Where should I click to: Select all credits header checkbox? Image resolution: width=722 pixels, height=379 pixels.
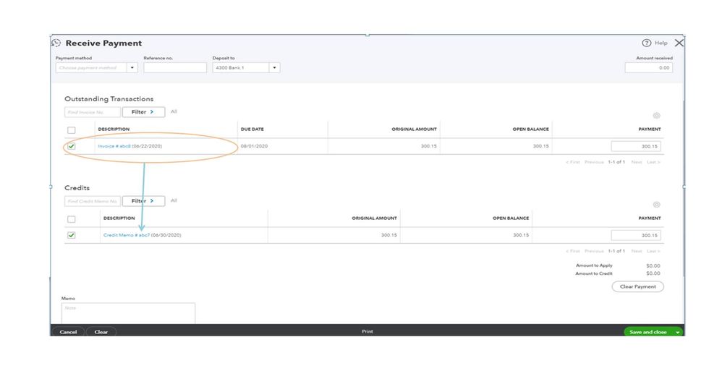(72, 219)
